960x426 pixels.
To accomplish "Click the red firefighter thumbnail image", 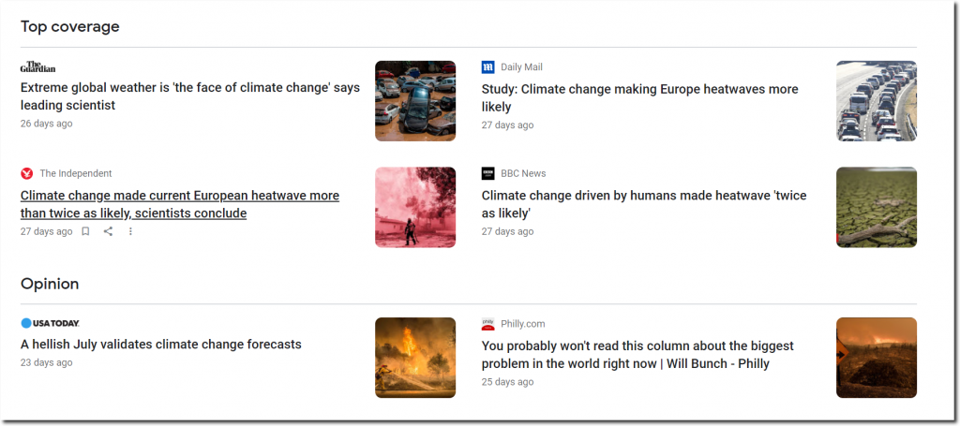I will point(415,207).
